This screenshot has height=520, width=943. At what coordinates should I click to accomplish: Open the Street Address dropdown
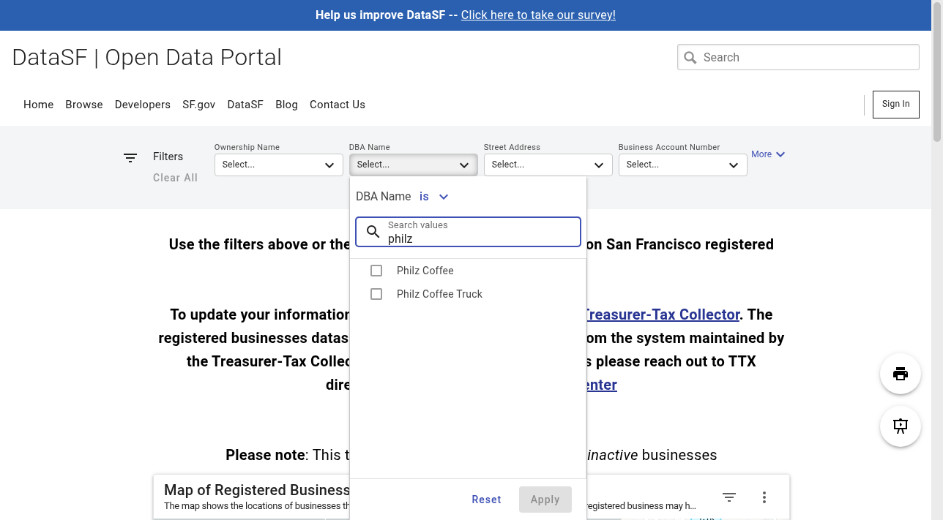point(548,165)
